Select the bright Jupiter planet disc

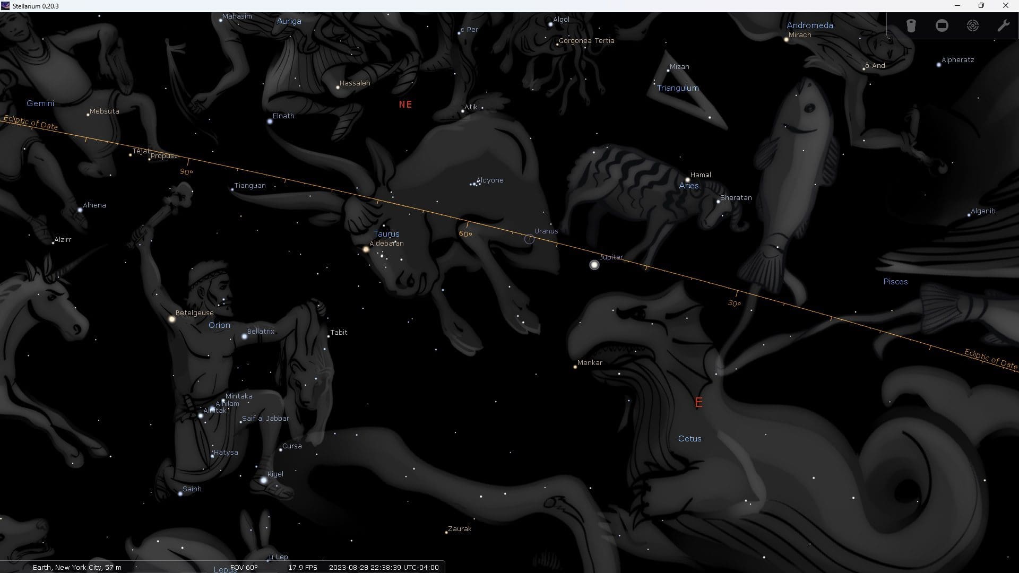coord(594,265)
